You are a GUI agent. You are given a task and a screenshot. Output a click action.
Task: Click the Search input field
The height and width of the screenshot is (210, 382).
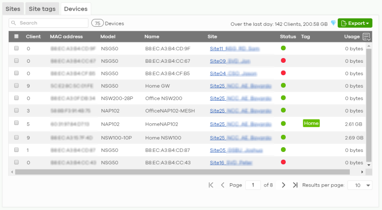tap(49, 23)
